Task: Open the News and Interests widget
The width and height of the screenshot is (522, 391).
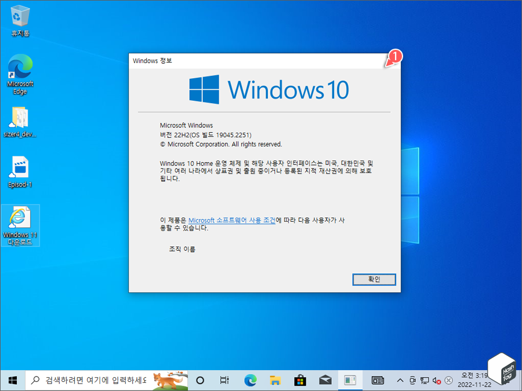Action: click(x=378, y=381)
